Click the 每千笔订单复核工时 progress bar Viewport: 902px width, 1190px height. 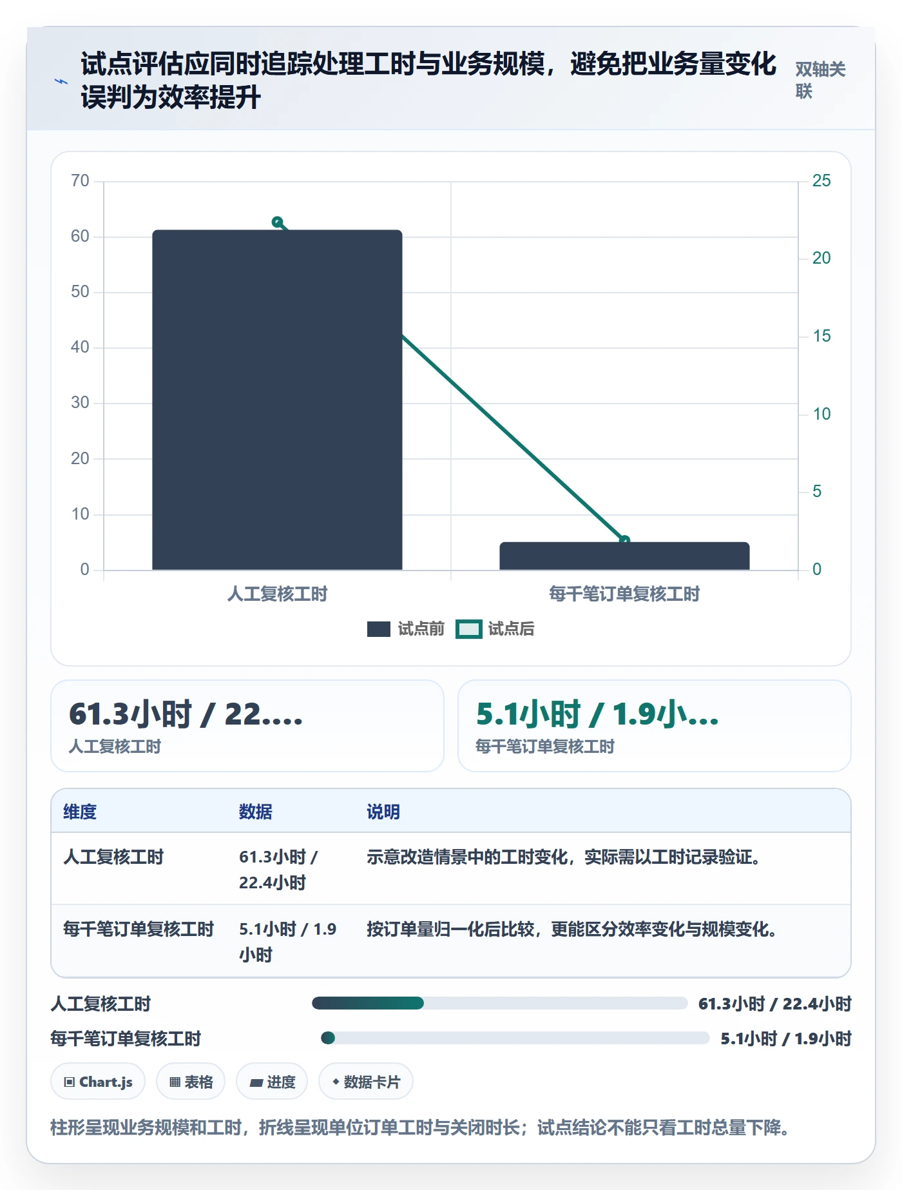pos(515,1038)
